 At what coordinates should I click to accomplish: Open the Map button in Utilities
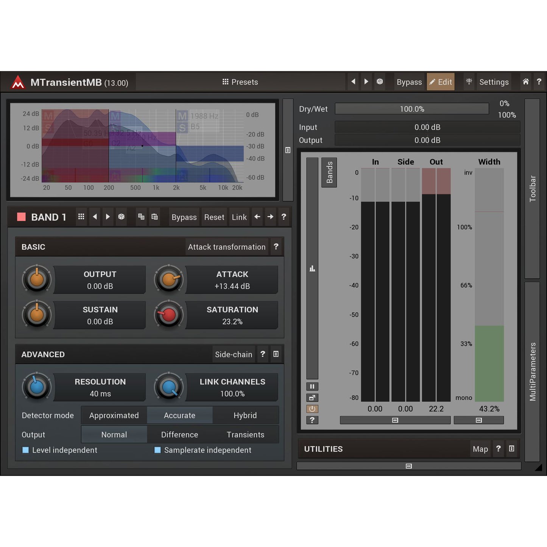(480, 449)
